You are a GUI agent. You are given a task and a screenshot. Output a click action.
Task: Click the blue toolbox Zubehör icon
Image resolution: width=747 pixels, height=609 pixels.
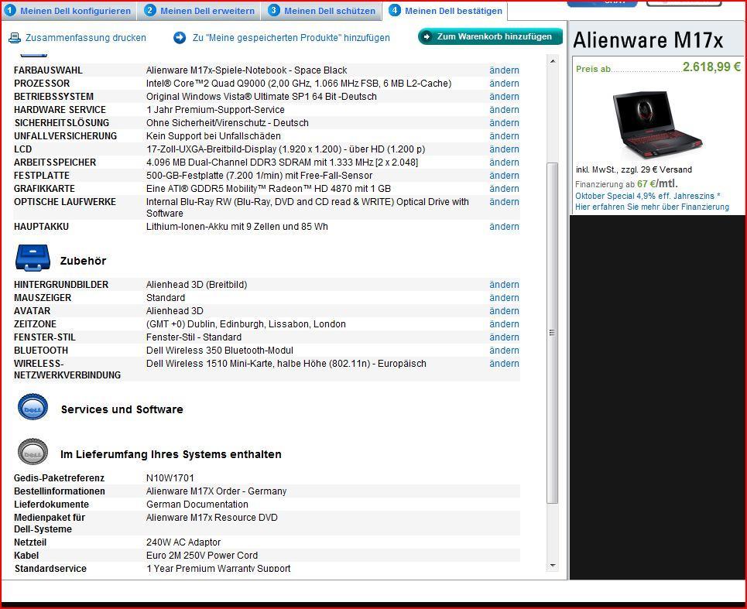[x=33, y=258]
